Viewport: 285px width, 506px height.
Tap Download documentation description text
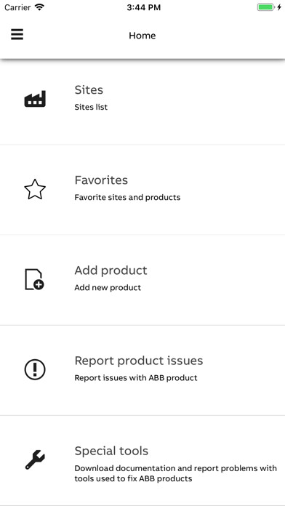pyautogui.click(x=176, y=473)
